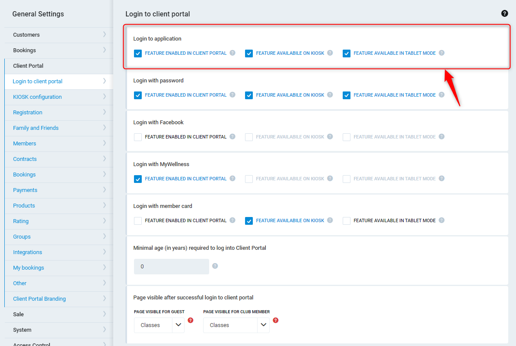
Task: Click help icon for Login with Facebook client portal
Action: click(233, 137)
